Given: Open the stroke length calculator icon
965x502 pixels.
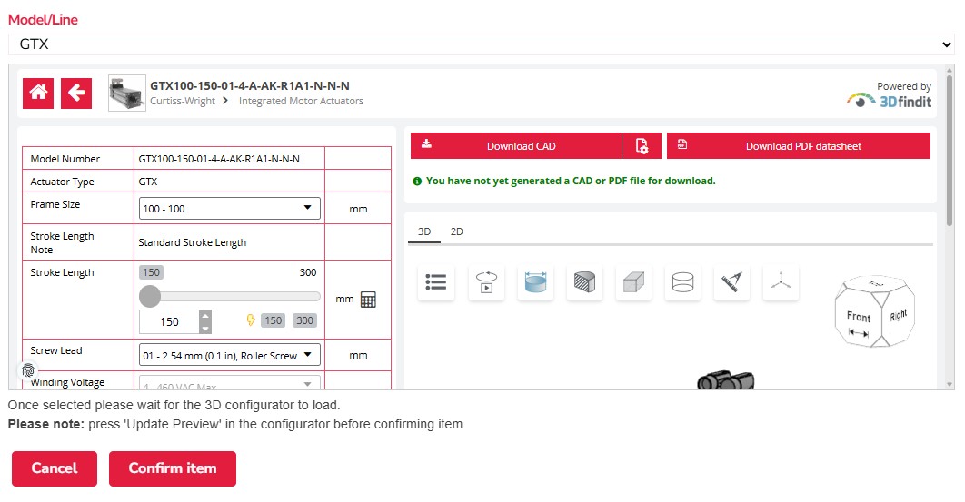Looking at the screenshot, I should point(368,300).
